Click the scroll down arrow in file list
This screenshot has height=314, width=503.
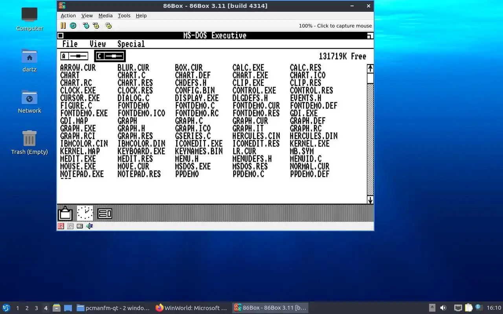(x=370, y=200)
